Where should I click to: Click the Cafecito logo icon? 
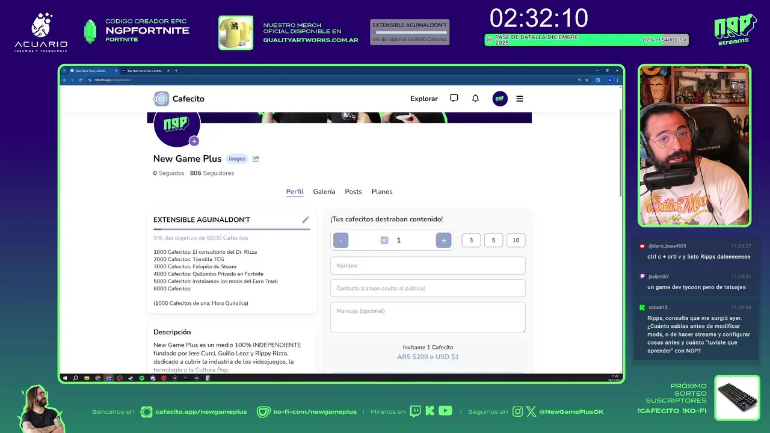pyautogui.click(x=161, y=99)
